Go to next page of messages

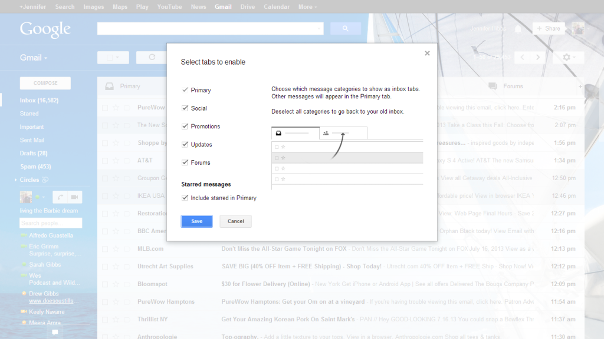click(537, 57)
